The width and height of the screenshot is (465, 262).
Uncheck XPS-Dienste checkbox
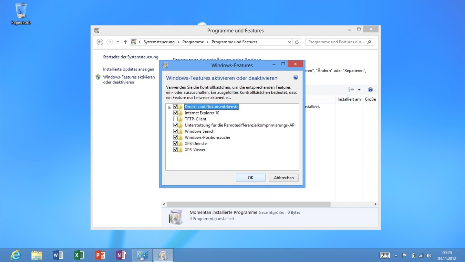[175, 144]
